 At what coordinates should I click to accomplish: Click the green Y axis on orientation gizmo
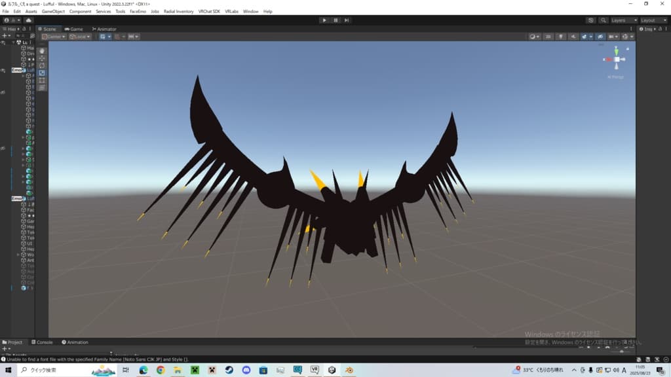616,49
